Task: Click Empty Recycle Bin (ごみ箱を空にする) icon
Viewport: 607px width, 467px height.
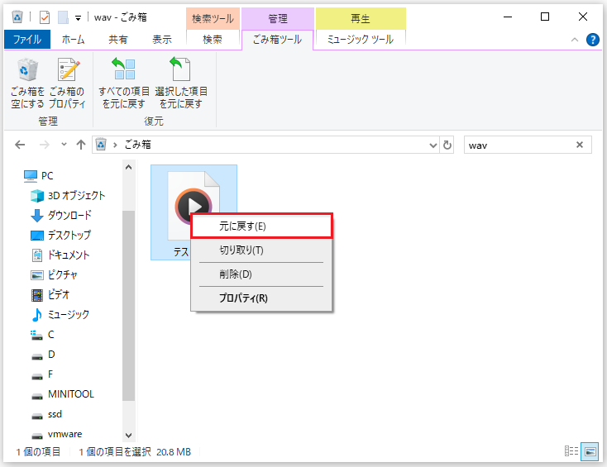Action: (27, 83)
